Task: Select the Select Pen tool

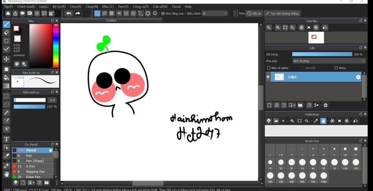Action: [7, 121]
